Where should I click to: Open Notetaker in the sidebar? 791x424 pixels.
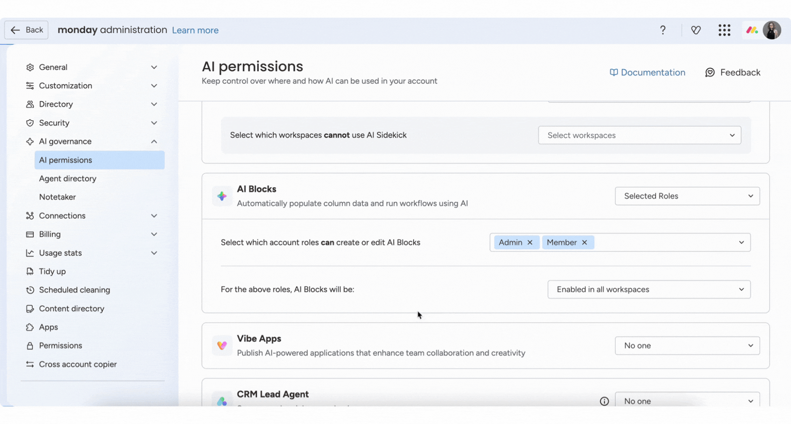tap(57, 197)
